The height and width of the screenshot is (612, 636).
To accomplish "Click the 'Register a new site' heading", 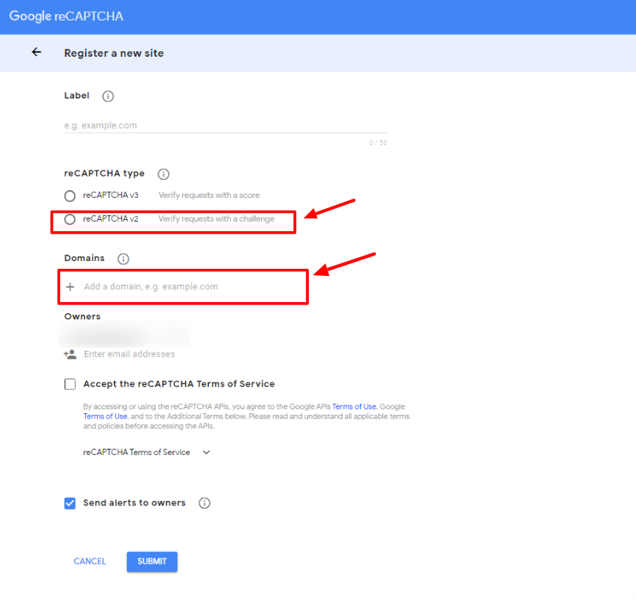I will coord(114,53).
